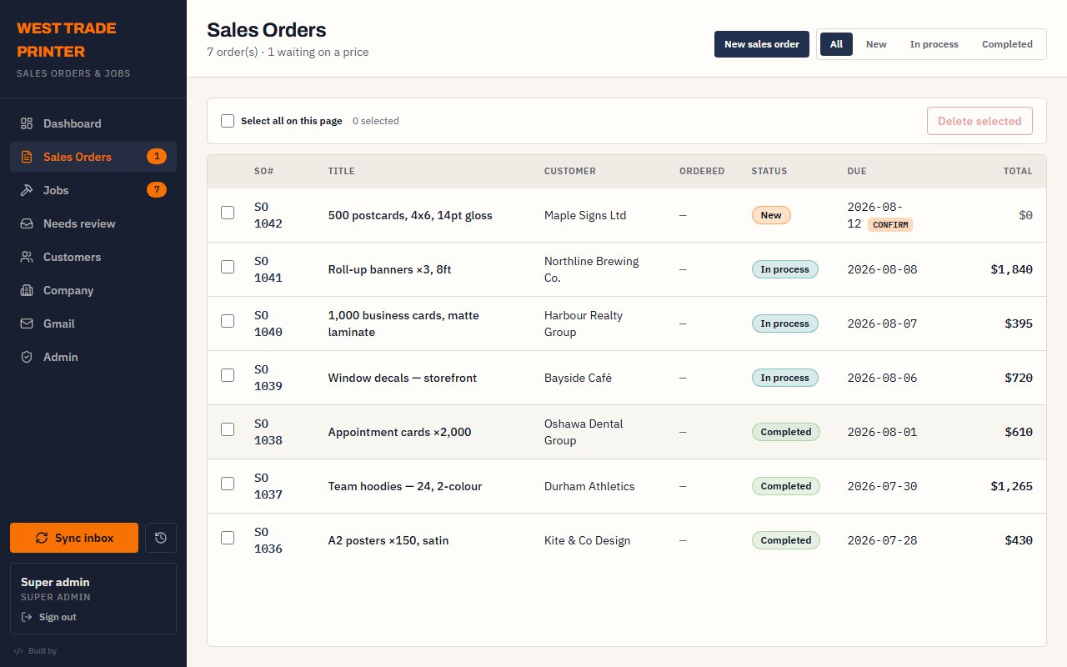This screenshot has width=1067, height=667.
Task: Click the Completed status for Appointment cards
Action: tap(786, 432)
